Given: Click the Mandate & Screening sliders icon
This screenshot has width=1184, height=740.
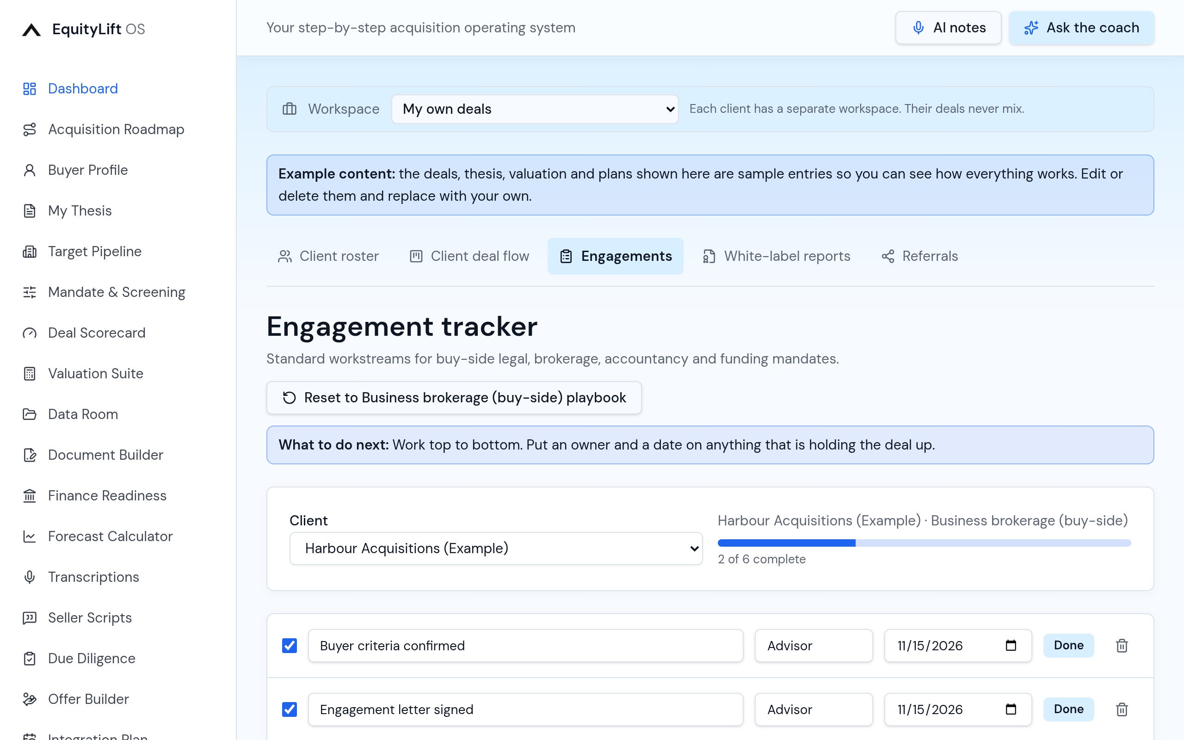Looking at the screenshot, I should pos(30,292).
